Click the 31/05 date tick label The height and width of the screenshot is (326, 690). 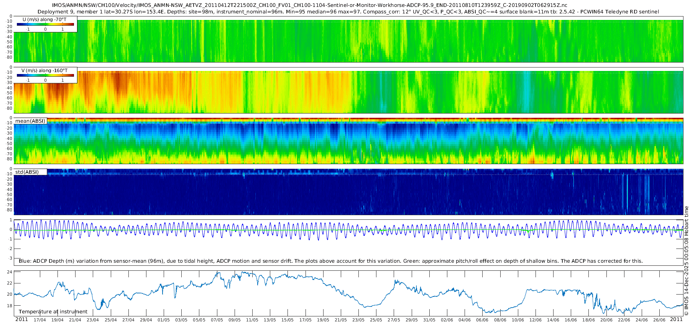click(429, 320)
